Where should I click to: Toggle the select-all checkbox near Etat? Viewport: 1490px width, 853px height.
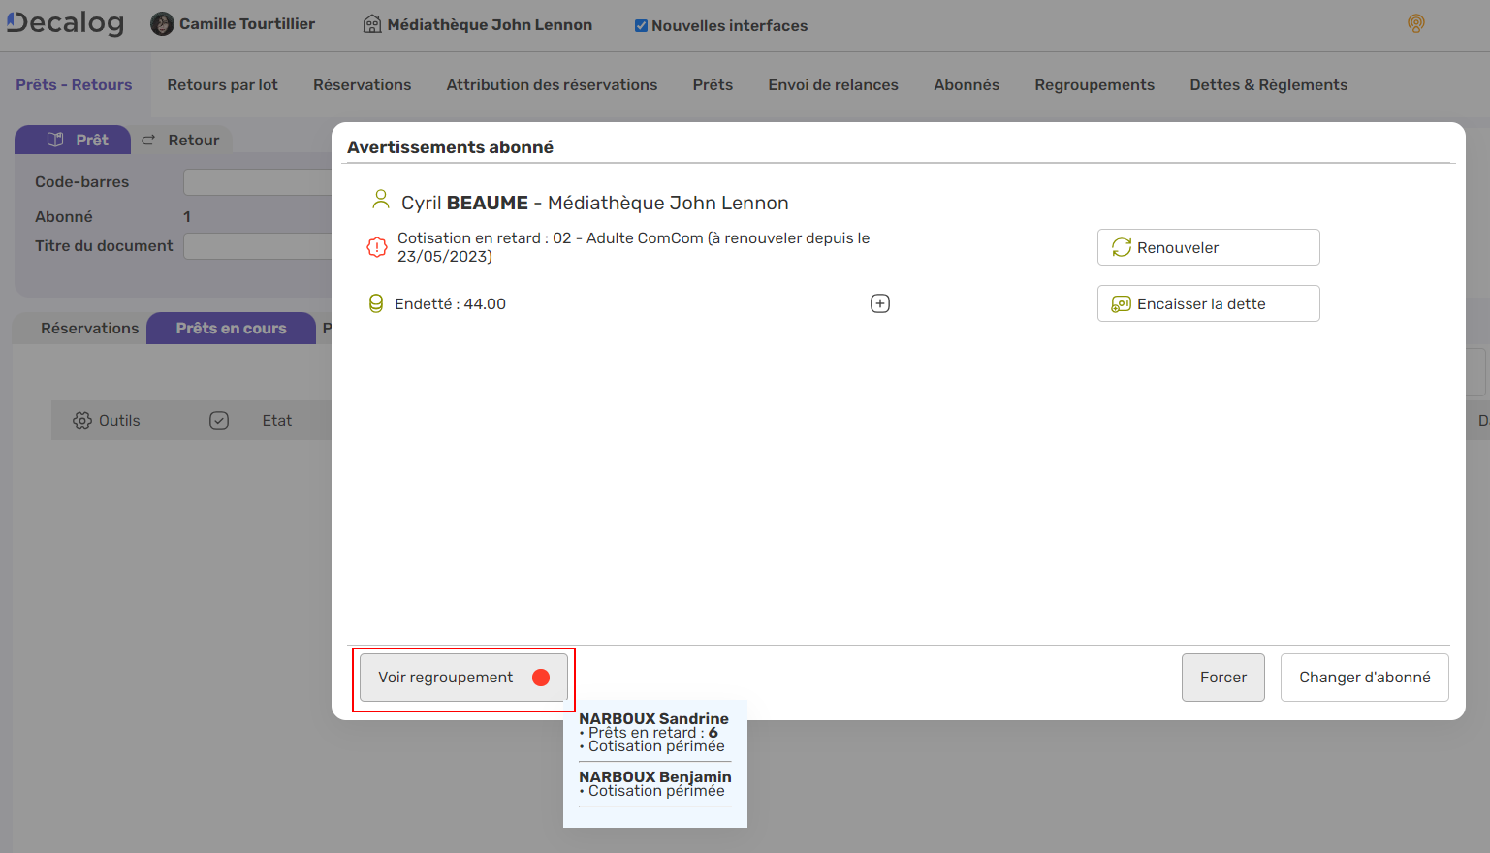pos(219,421)
